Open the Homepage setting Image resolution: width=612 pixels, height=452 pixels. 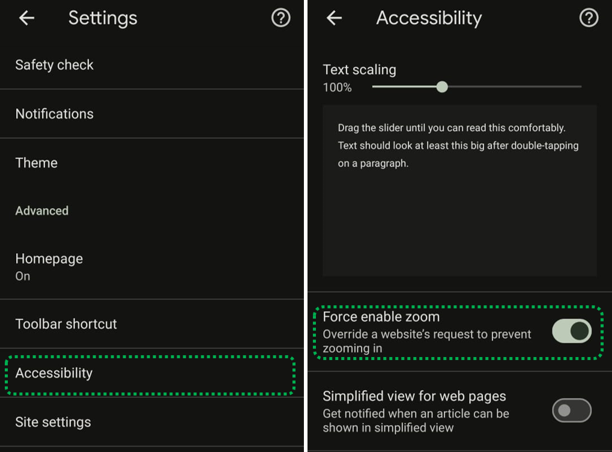click(49, 266)
